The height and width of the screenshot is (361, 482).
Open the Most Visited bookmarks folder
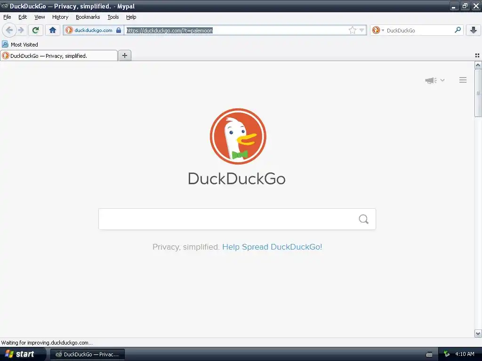tap(20, 45)
